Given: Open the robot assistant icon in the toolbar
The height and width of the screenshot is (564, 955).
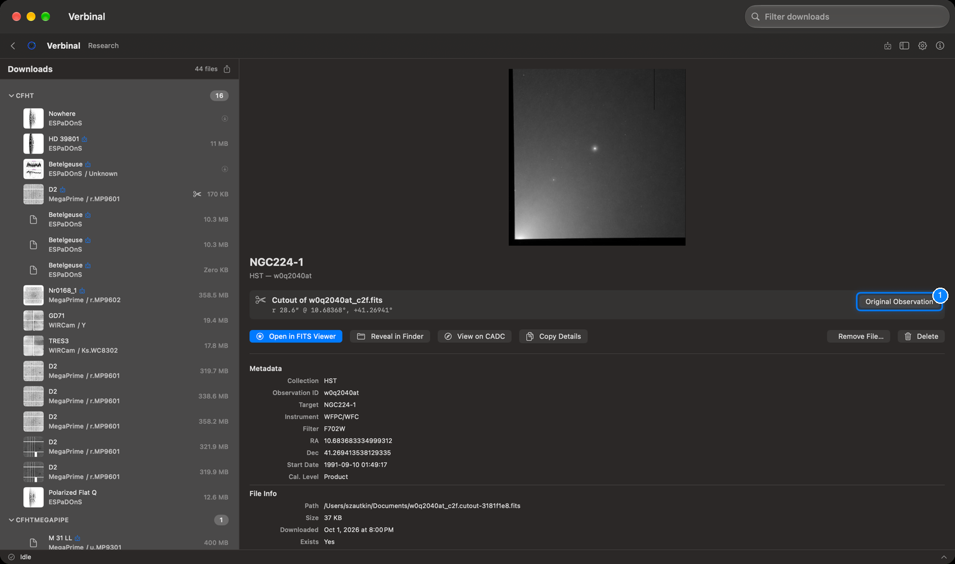Looking at the screenshot, I should pos(888,46).
